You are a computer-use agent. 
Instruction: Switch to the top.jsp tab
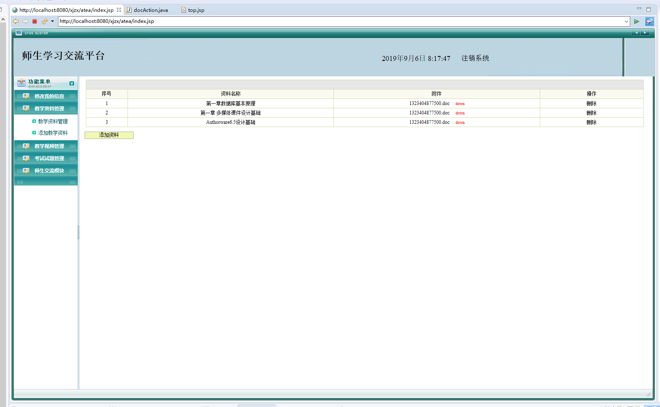click(196, 10)
